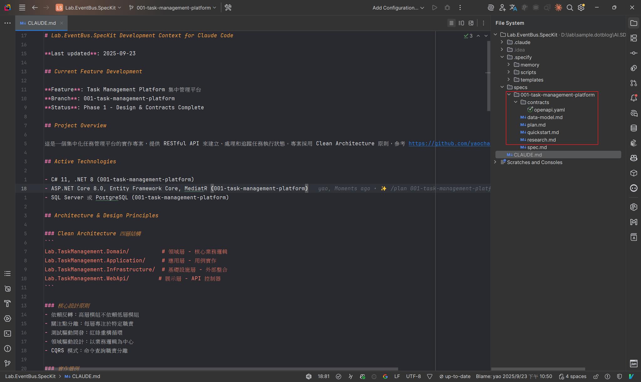Jump to next highlighted problem arrow
The image size is (641, 382).
pos(486,36)
